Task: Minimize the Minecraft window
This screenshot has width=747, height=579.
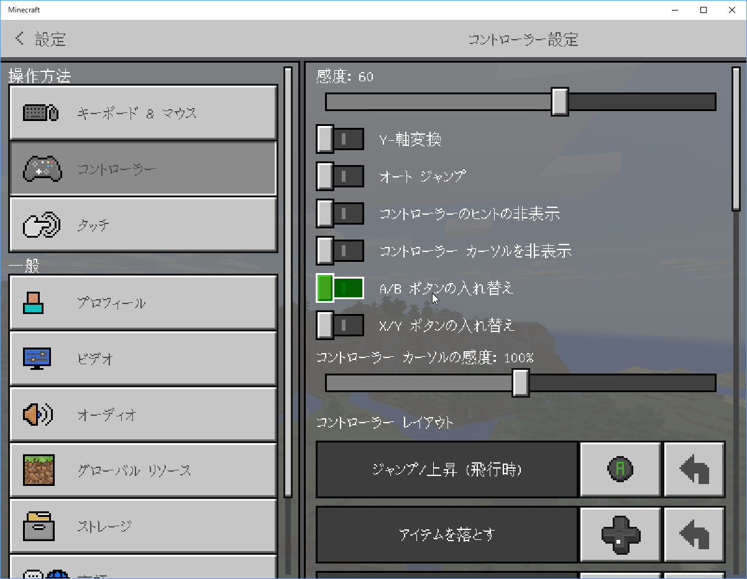Action: click(x=675, y=10)
